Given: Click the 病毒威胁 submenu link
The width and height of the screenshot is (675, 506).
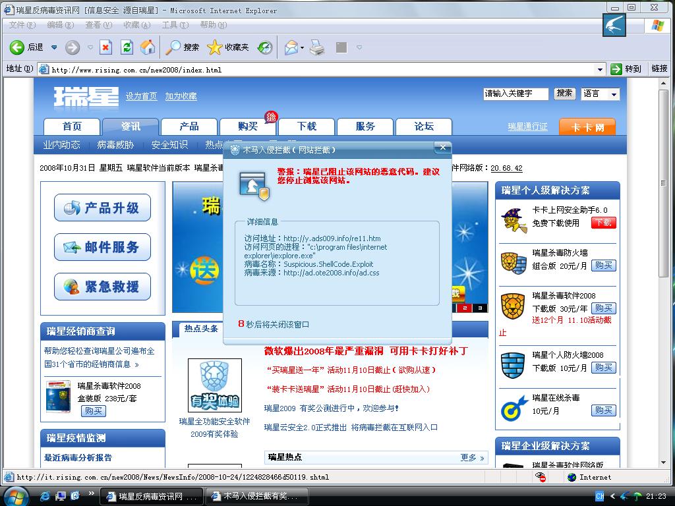Looking at the screenshot, I should (115, 145).
